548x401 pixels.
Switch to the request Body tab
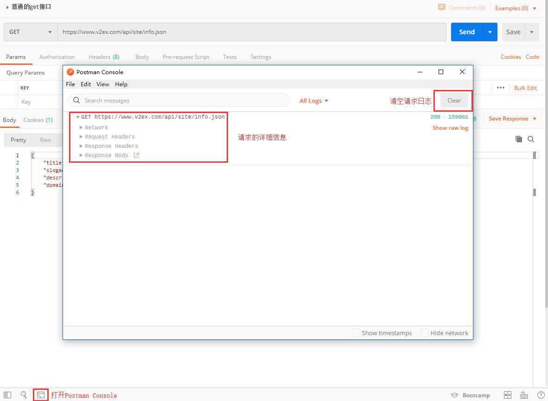coord(142,57)
